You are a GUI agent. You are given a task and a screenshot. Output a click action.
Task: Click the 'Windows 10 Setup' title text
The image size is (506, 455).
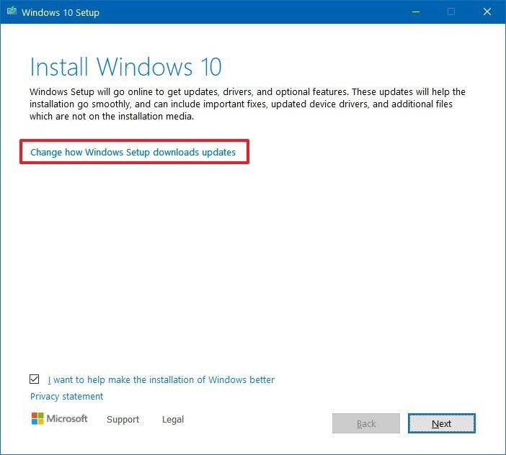click(x=61, y=12)
